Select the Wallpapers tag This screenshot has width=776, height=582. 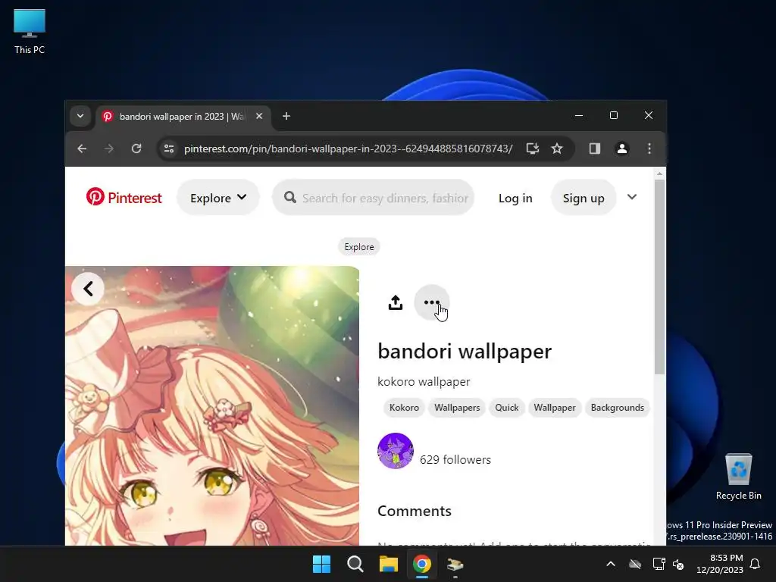[457, 407]
